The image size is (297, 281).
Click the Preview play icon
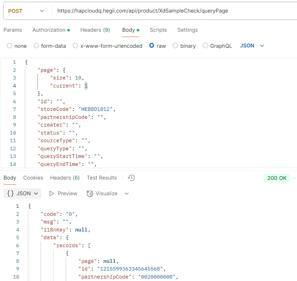(x=52, y=193)
